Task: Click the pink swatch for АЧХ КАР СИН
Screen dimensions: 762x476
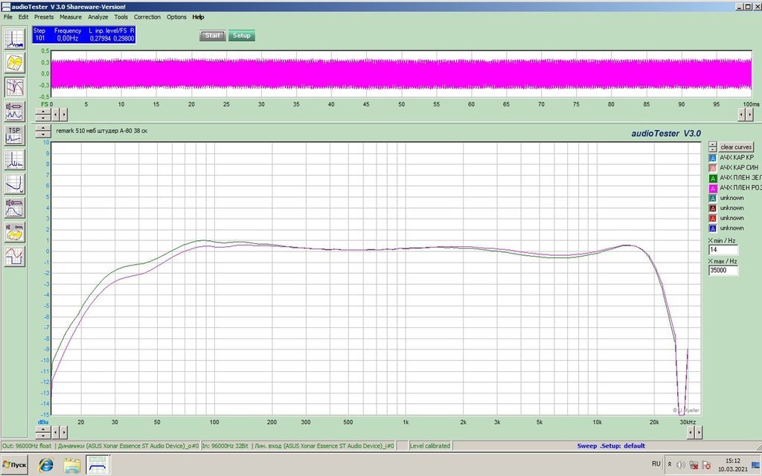Action: tap(712, 168)
